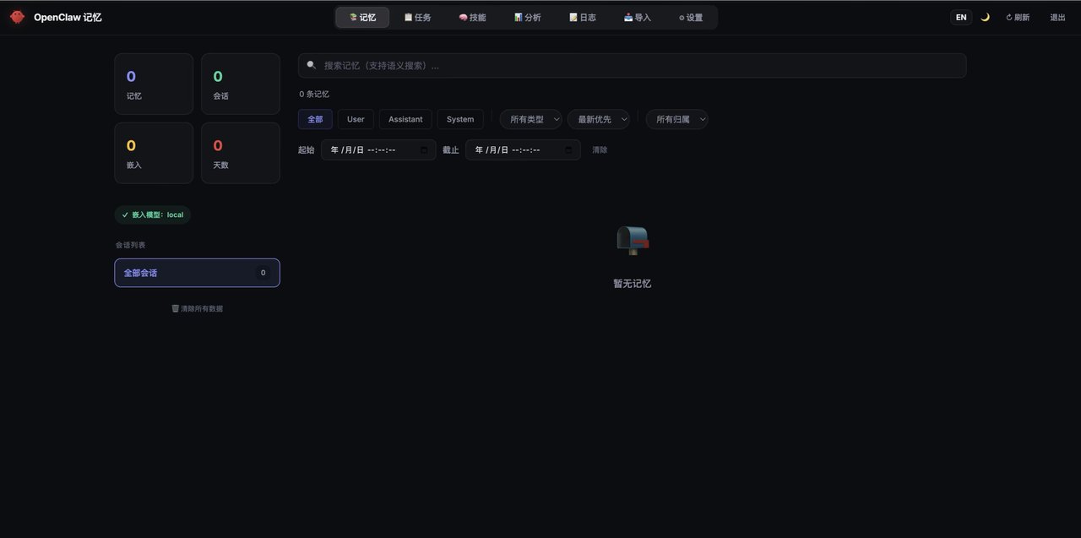Open the 记忆 tab

[x=362, y=17]
